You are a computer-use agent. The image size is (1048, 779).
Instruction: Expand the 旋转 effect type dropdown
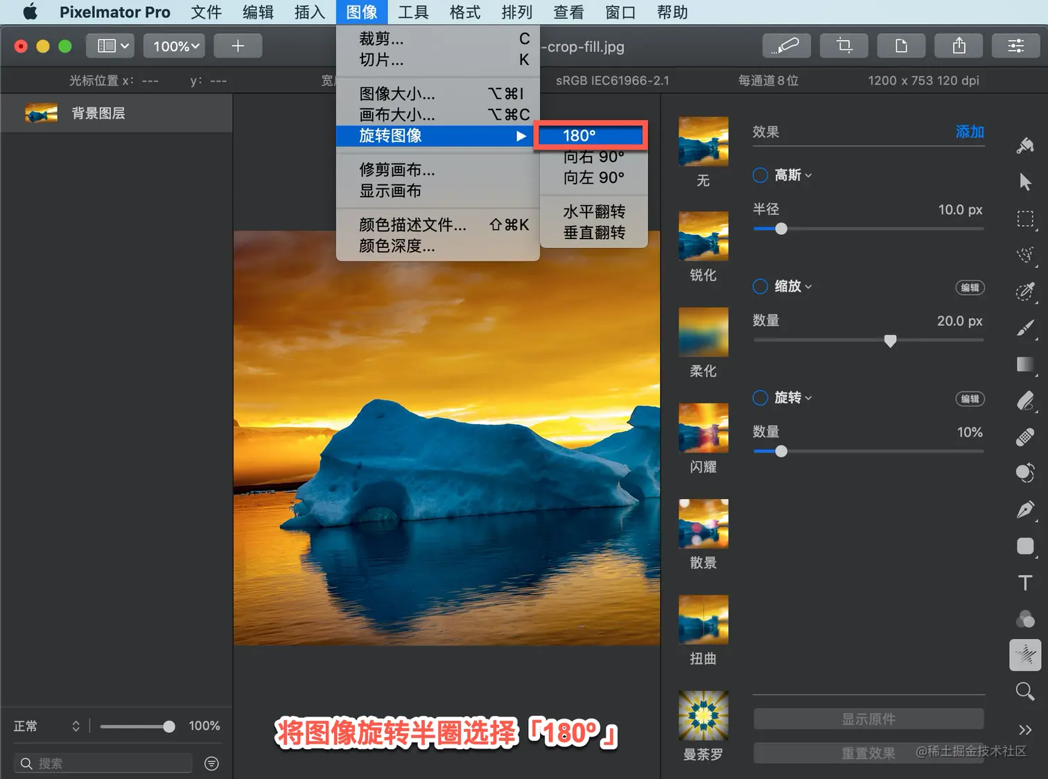(x=793, y=398)
